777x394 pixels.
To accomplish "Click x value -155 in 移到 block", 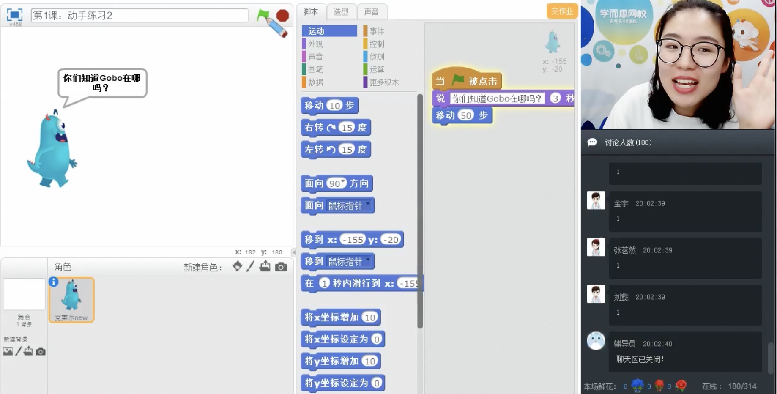I will tap(353, 240).
